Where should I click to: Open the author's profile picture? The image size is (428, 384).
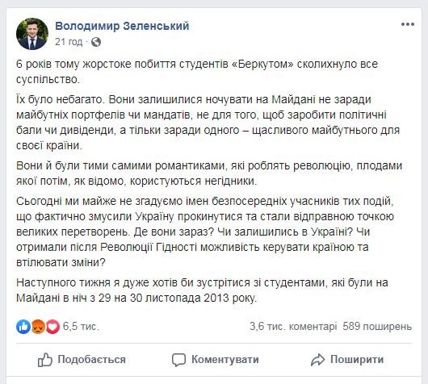32,34
